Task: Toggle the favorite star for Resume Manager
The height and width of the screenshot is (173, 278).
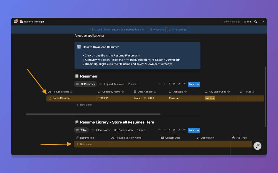Action: (x=255, y=21)
